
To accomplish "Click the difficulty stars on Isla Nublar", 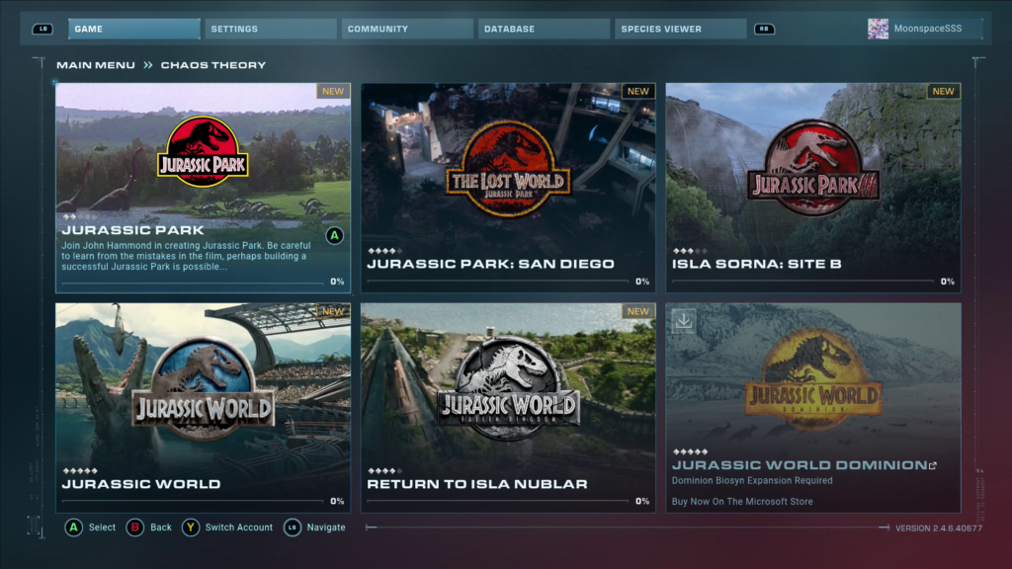I will point(384,471).
